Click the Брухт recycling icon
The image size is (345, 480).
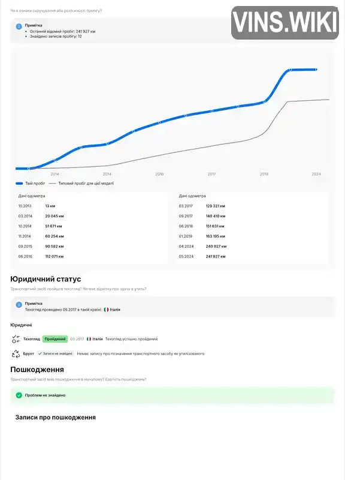click(x=16, y=353)
